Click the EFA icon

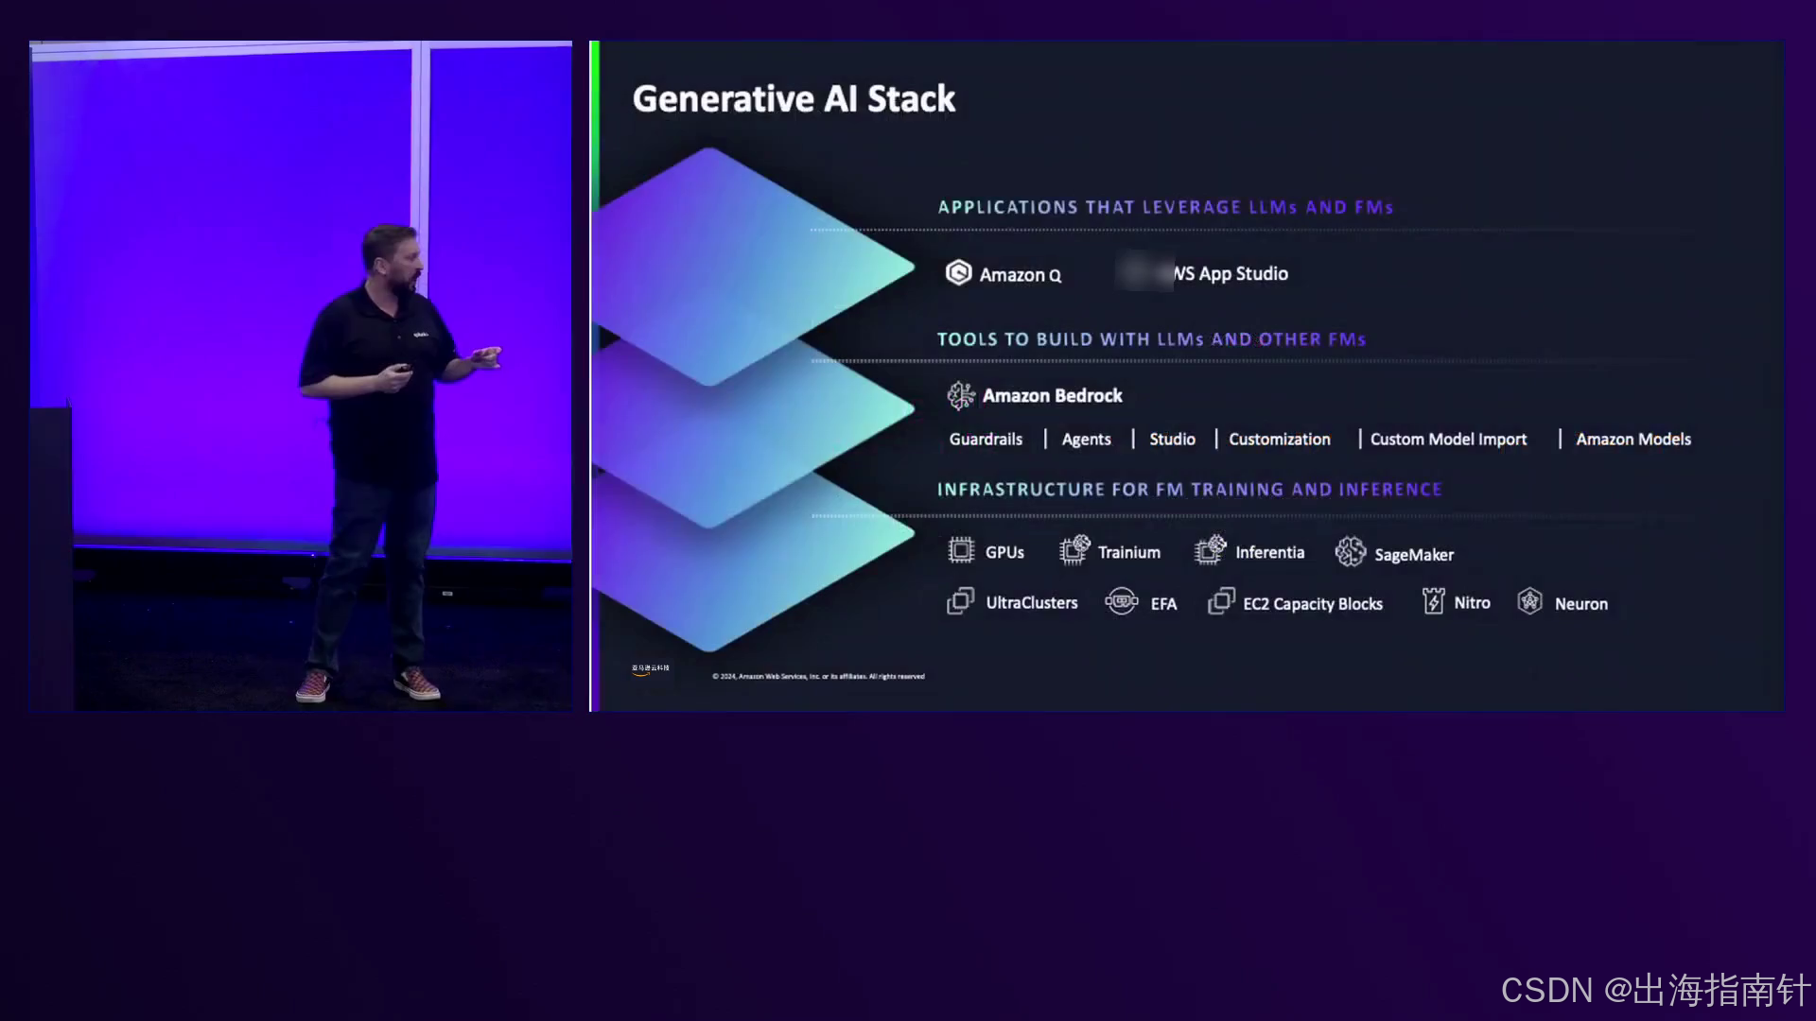1122,601
